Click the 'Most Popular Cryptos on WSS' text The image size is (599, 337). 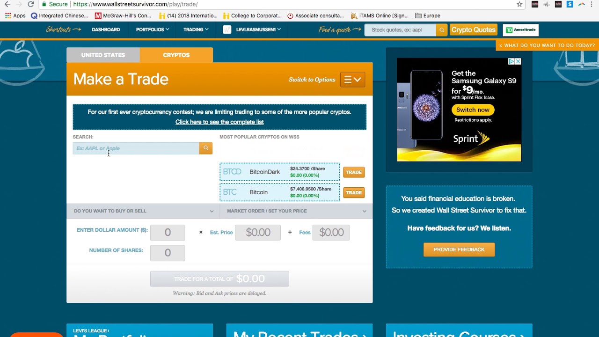pos(259,137)
